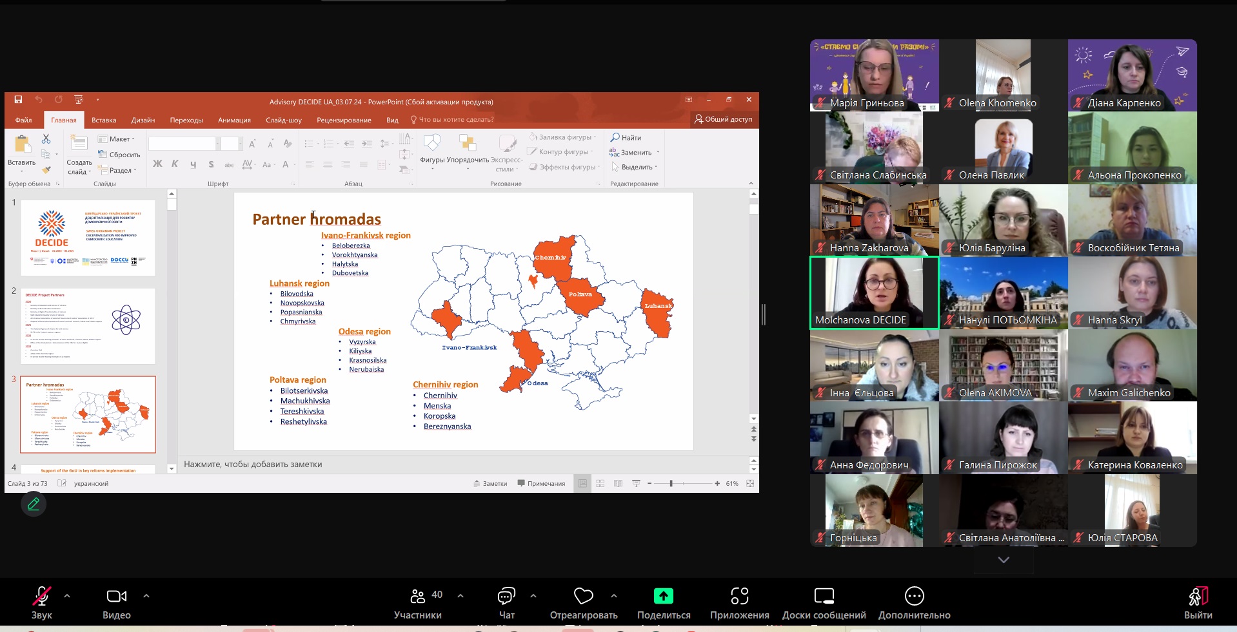The width and height of the screenshot is (1237, 632).
Task: Open the Вставка (Insert) tab
Action: [x=104, y=120]
